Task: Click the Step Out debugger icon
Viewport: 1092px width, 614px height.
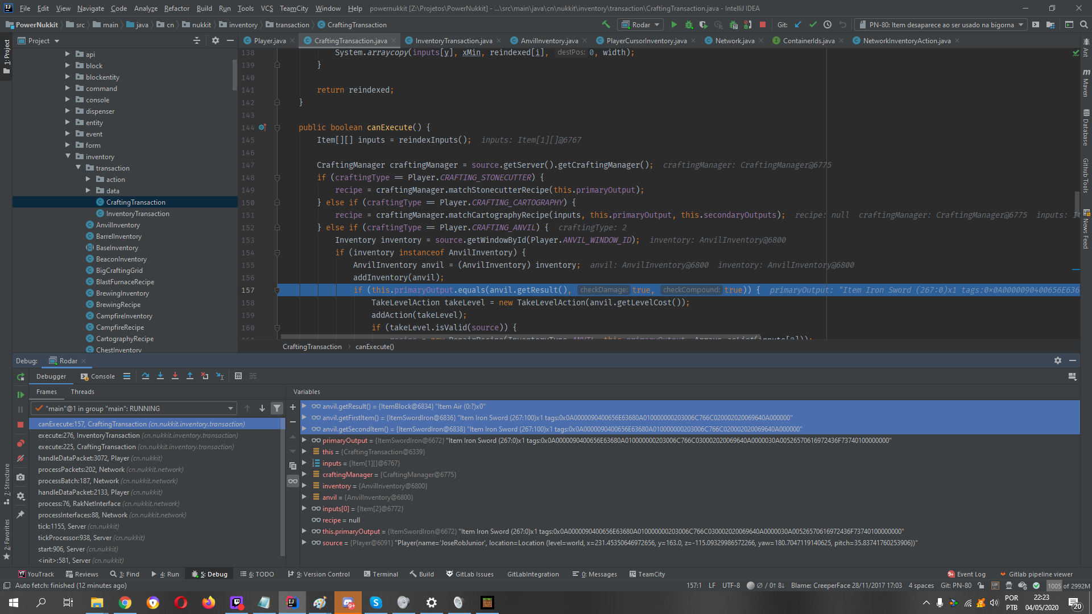Action: pos(190,376)
